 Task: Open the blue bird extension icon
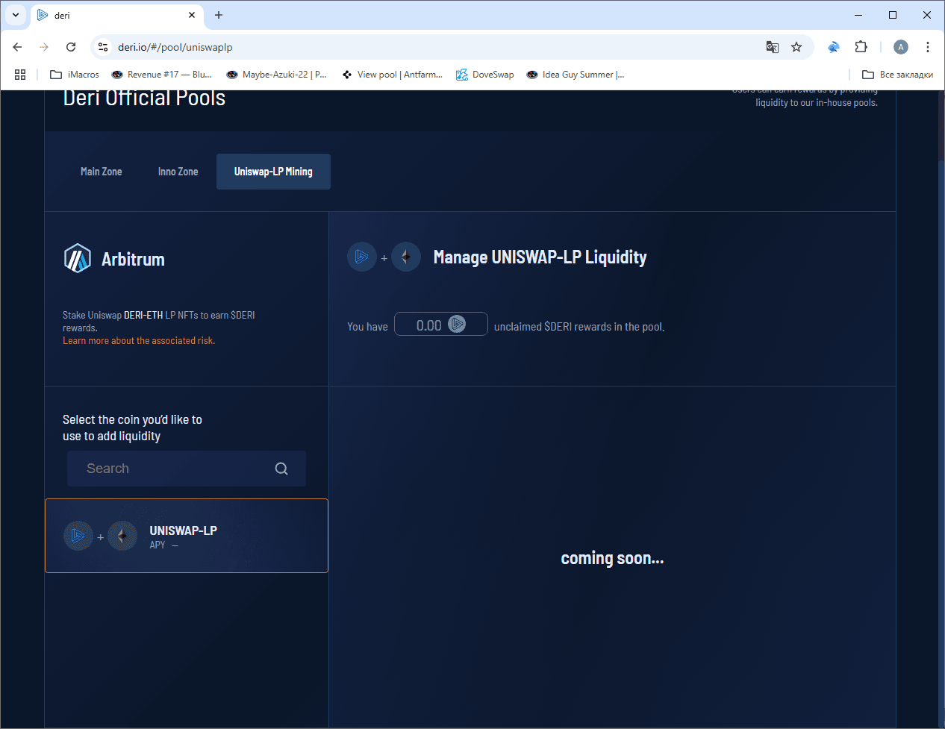pyautogui.click(x=834, y=47)
